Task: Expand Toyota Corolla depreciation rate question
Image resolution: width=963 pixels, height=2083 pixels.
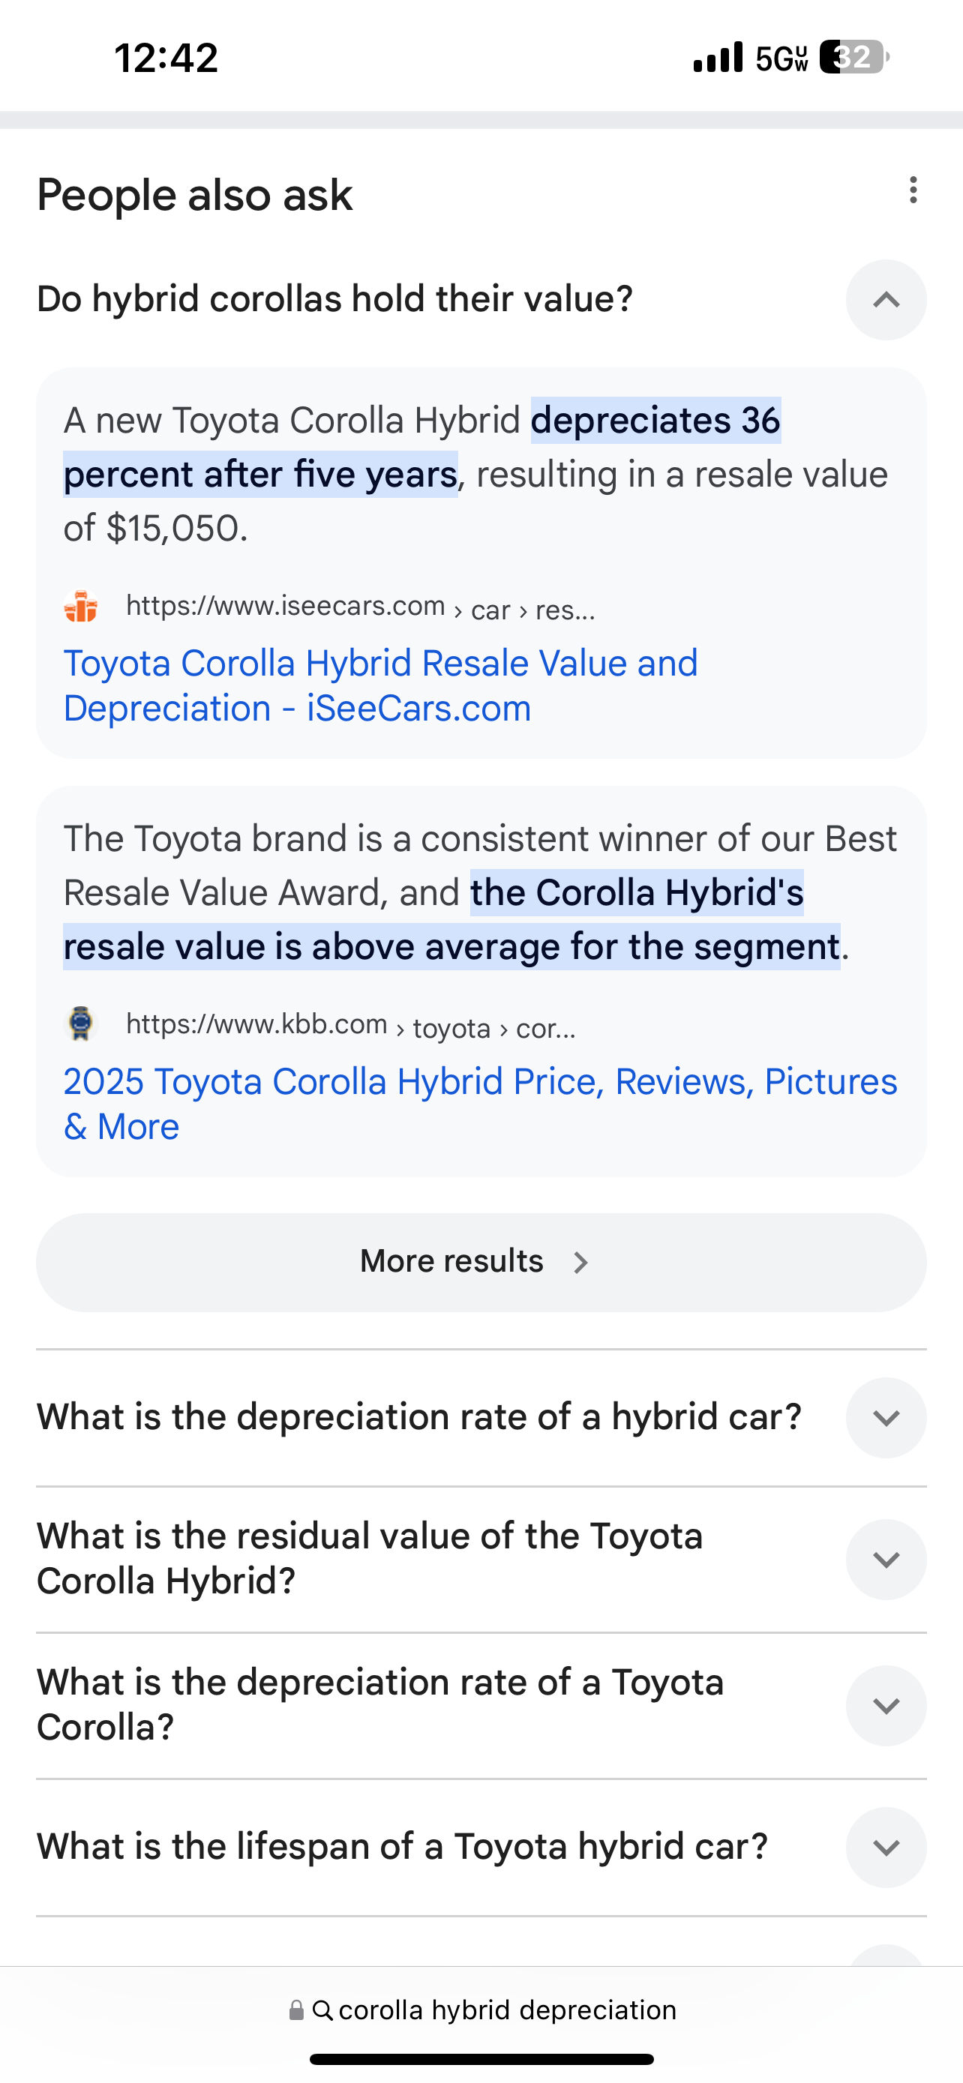Action: pyautogui.click(x=886, y=1705)
